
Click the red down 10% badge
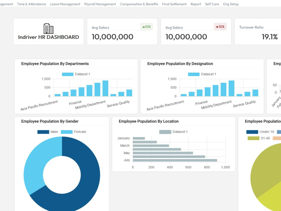click(x=220, y=27)
